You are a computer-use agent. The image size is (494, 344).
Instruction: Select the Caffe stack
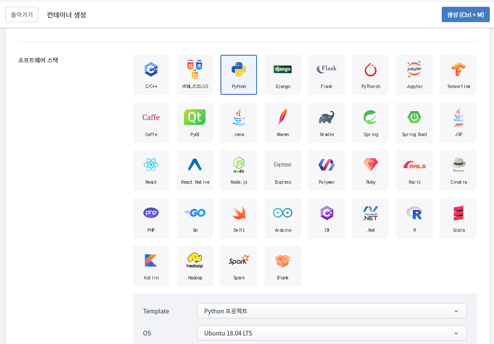tap(151, 123)
